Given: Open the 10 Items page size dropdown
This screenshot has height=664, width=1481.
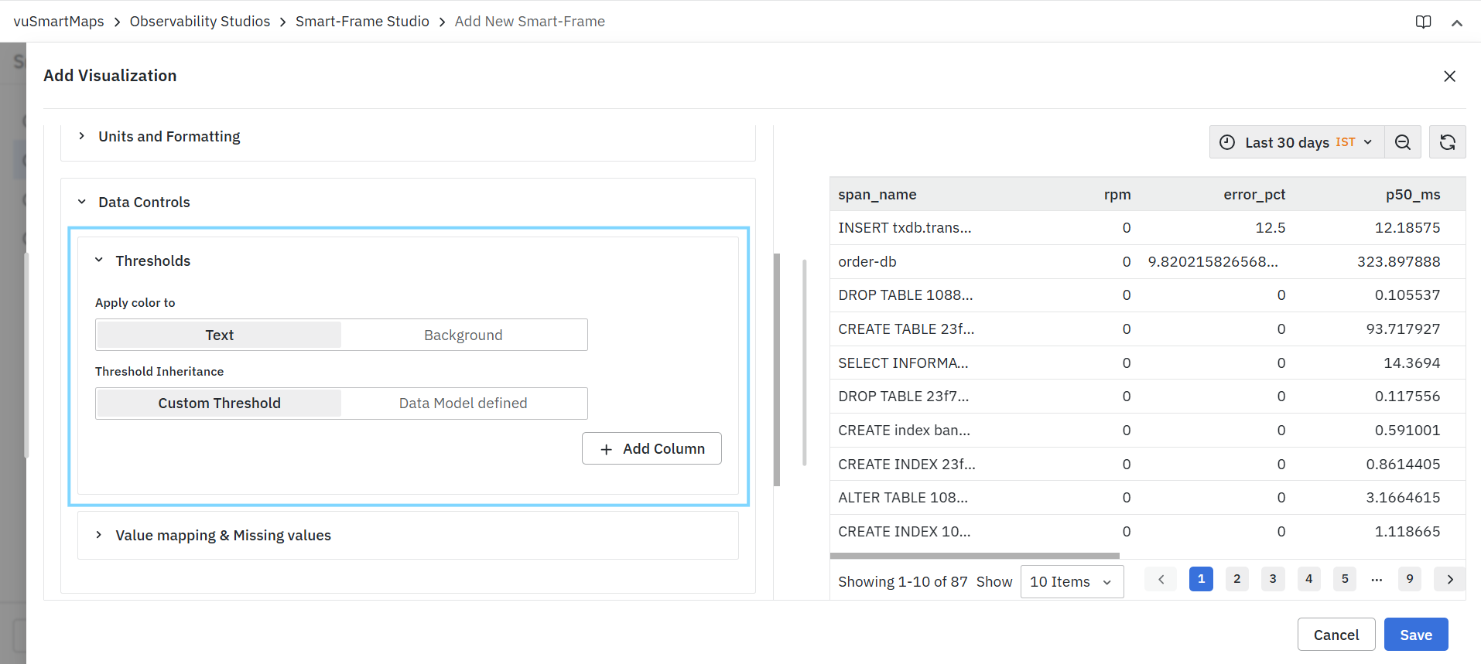Looking at the screenshot, I should 1072,581.
